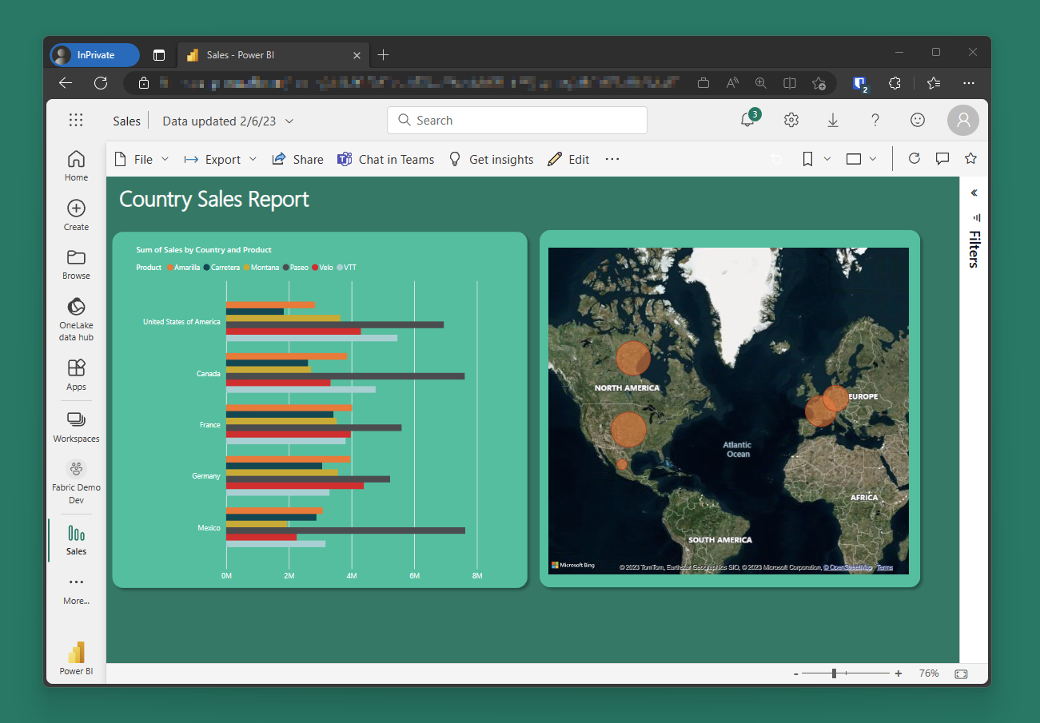Open the Settings gear
The width and height of the screenshot is (1040, 723).
coord(791,120)
